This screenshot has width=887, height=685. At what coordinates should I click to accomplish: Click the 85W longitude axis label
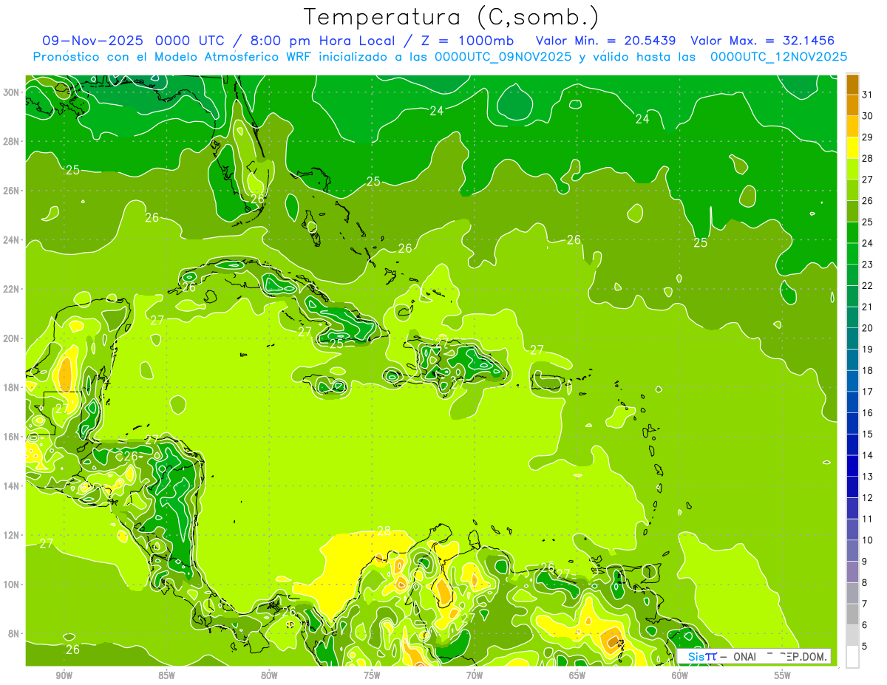click(x=167, y=676)
